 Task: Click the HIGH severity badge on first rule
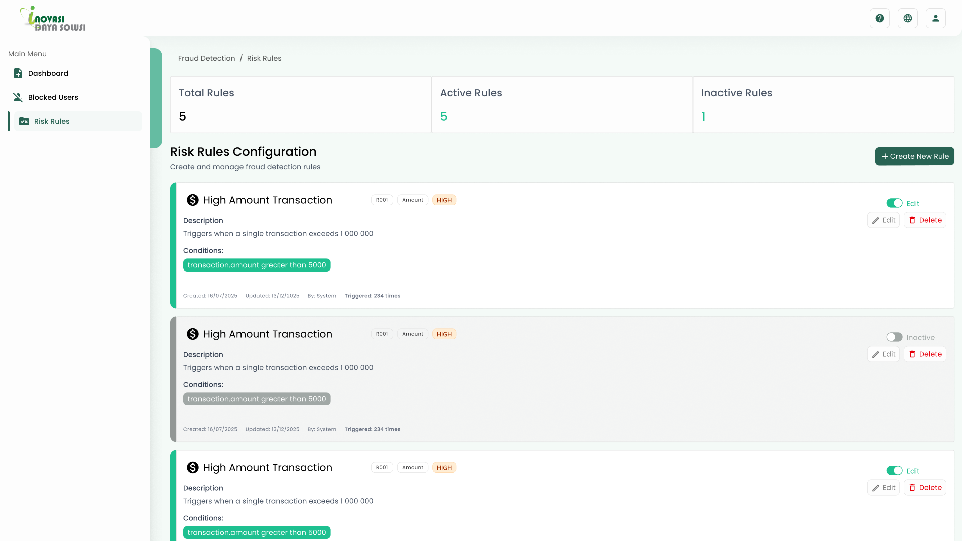pyautogui.click(x=444, y=200)
